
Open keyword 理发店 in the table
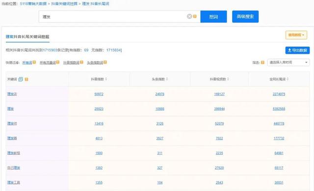12,94
